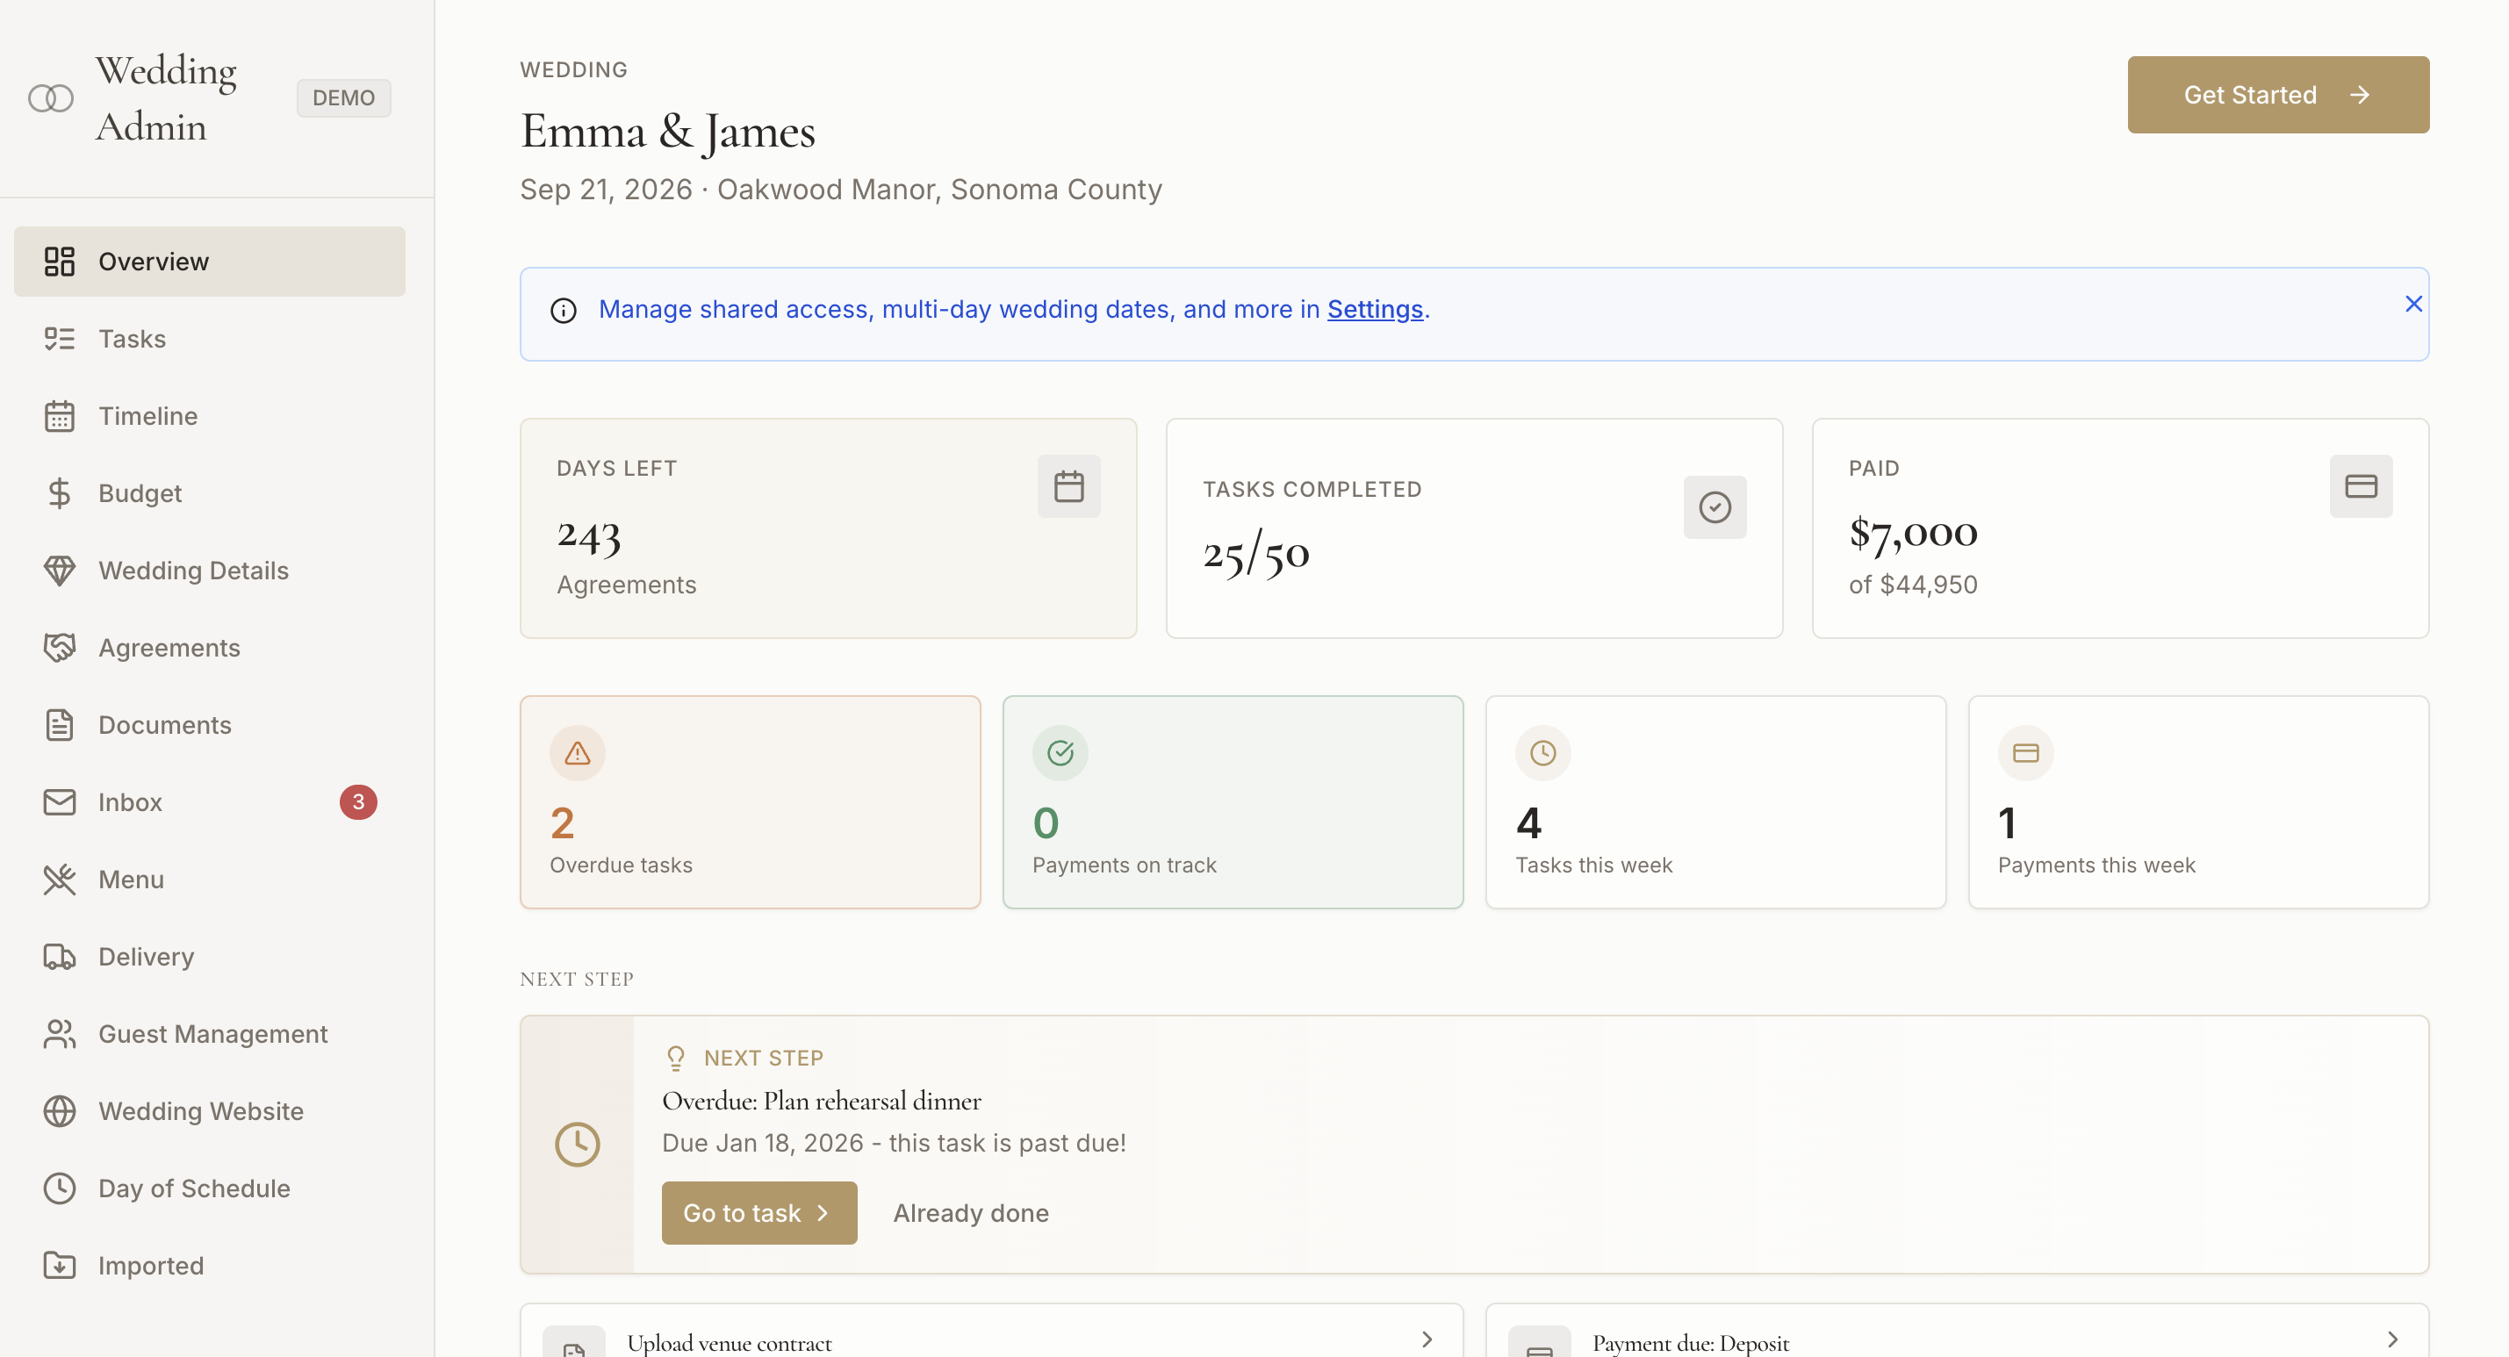Select the Overview navigation item
The width and height of the screenshot is (2509, 1357).
coord(152,261)
